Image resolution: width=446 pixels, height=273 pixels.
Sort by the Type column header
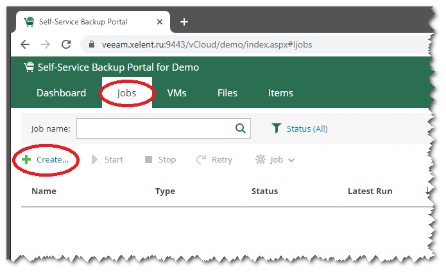(165, 191)
